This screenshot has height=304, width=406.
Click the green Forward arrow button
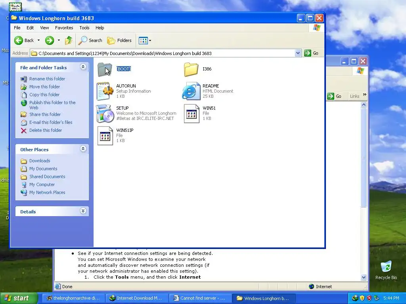(50, 40)
